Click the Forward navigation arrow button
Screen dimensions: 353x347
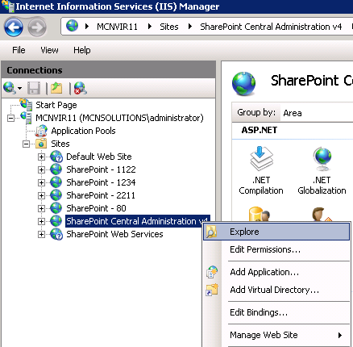click(37, 27)
